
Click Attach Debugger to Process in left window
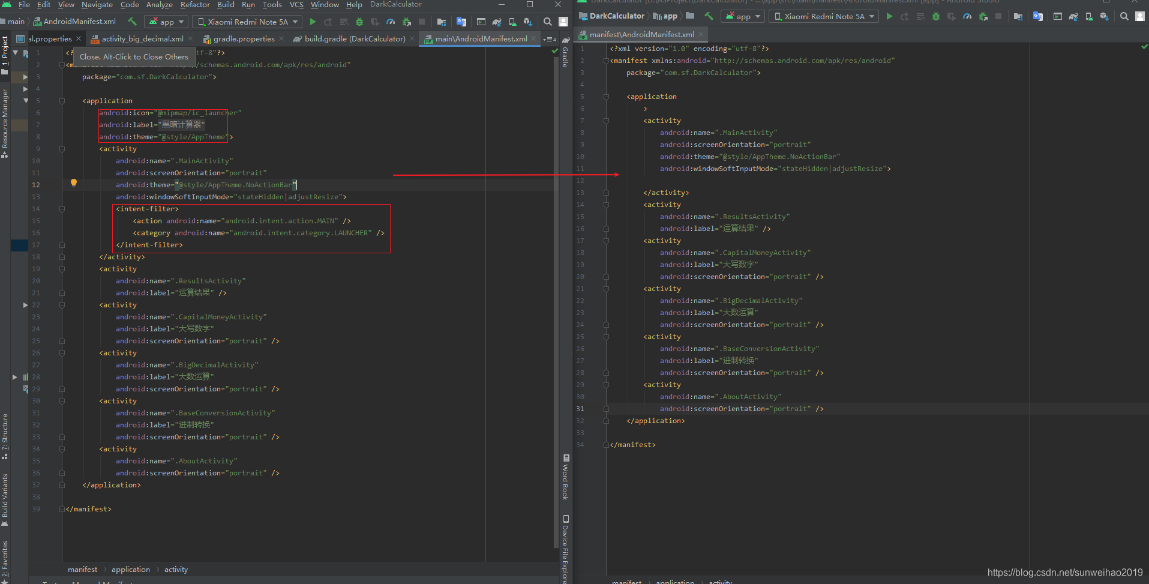coord(407,22)
